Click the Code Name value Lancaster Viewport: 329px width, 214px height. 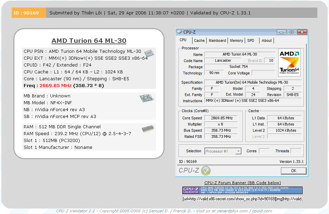(x=223, y=60)
